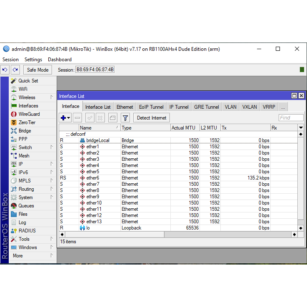Screen dimensions: 307x307
Task: Click the comment icon in toolbar
Action: click(113, 118)
